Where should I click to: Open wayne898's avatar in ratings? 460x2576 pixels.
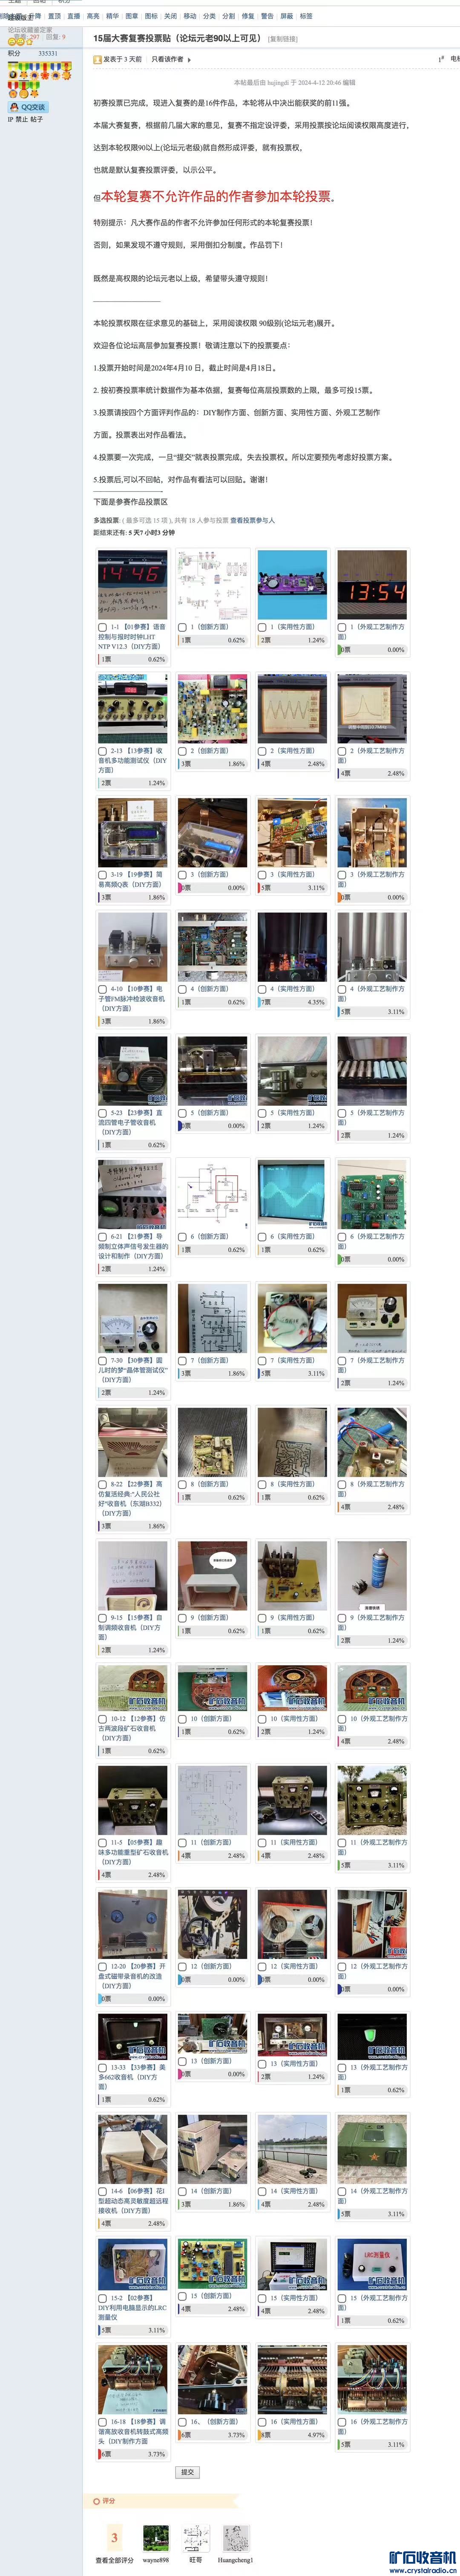pos(156,2537)
